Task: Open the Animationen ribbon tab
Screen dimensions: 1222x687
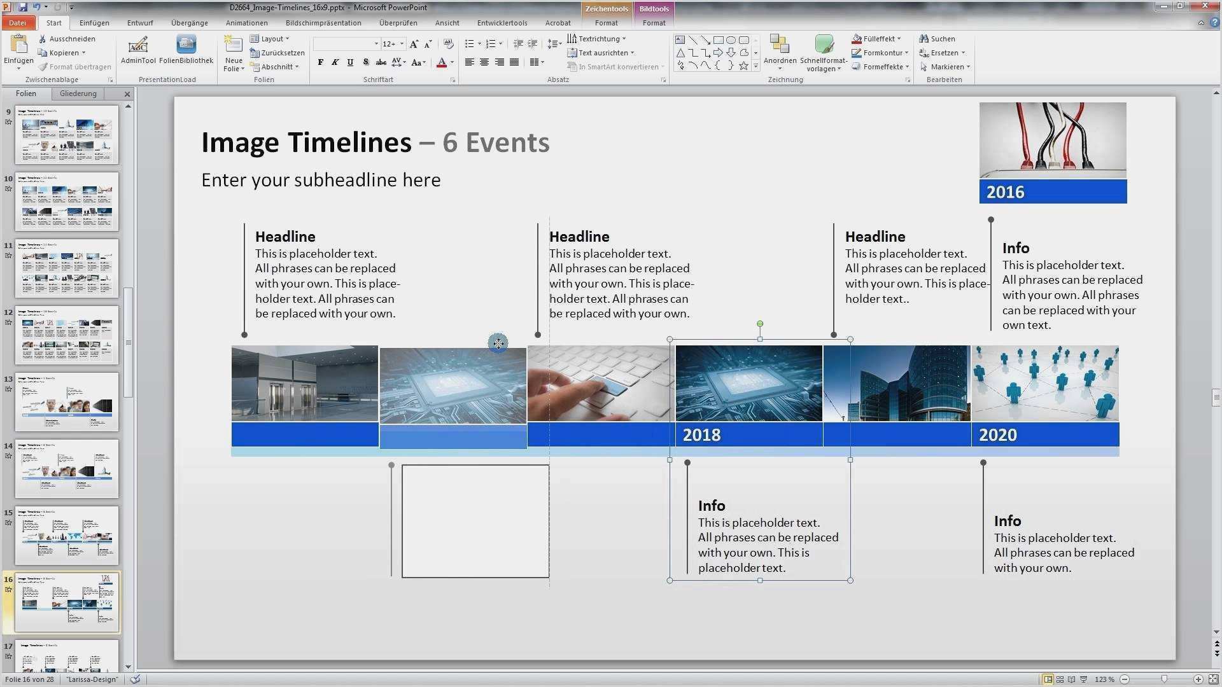Action: 246,23
